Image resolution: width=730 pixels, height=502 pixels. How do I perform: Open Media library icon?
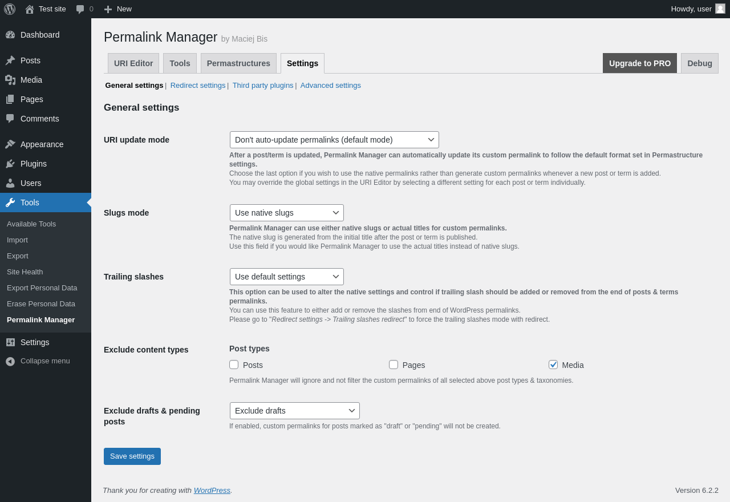(x=10, y=80)
